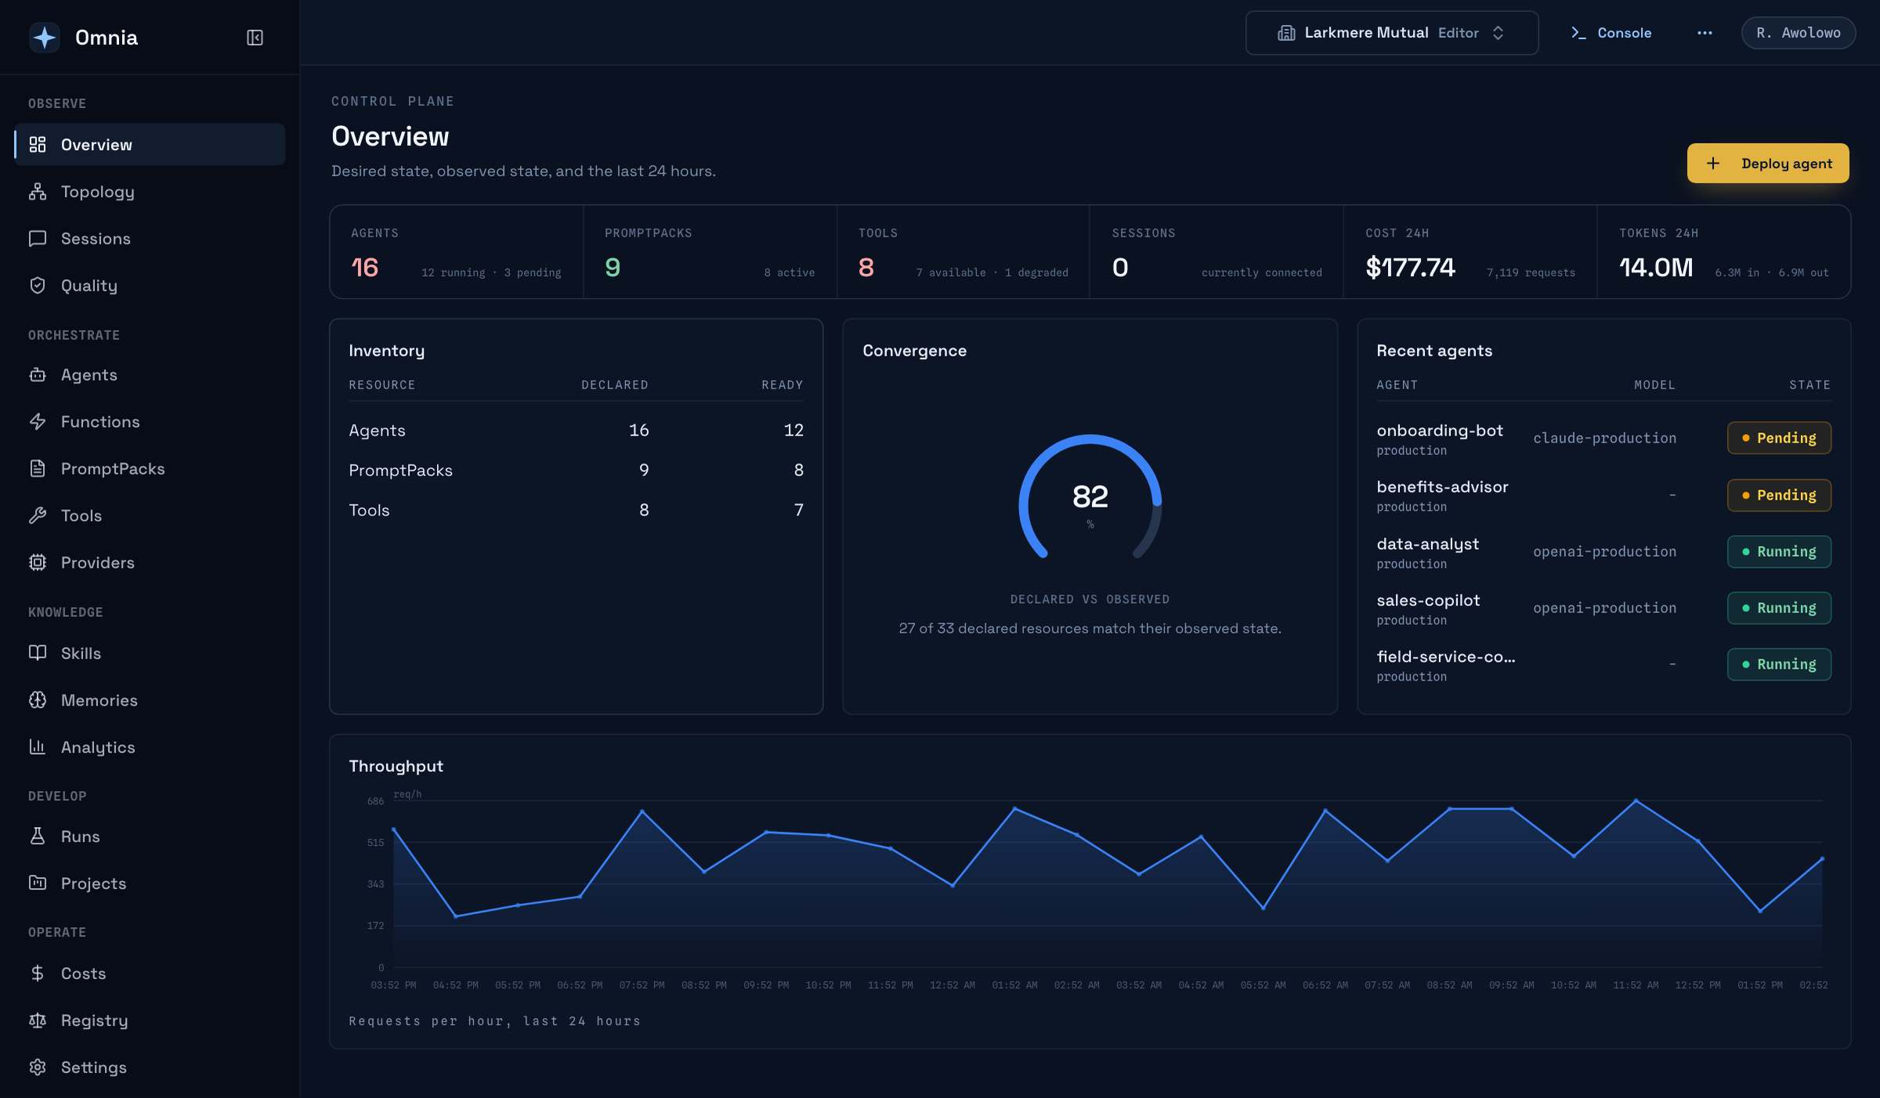Click the Functions lightning bolt icon
1880x1098 pixels.
(38, 422)
